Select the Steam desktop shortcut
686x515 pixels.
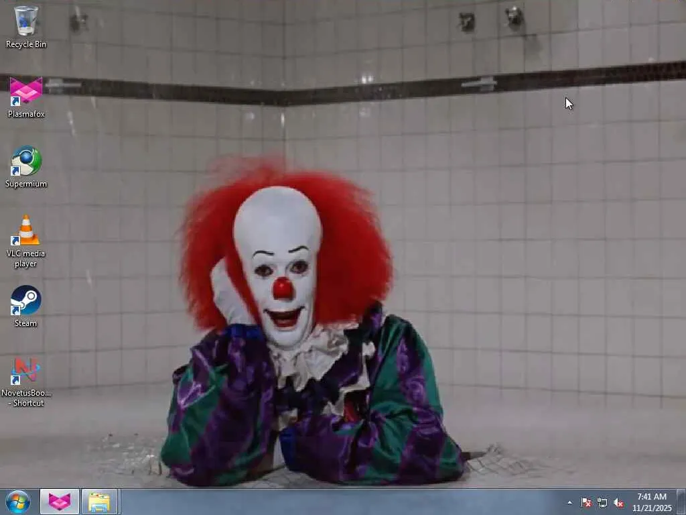(26, 306)
